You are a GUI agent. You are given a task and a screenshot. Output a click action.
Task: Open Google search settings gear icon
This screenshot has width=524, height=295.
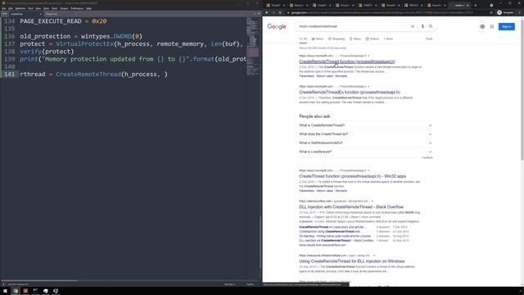click(482, 26)
